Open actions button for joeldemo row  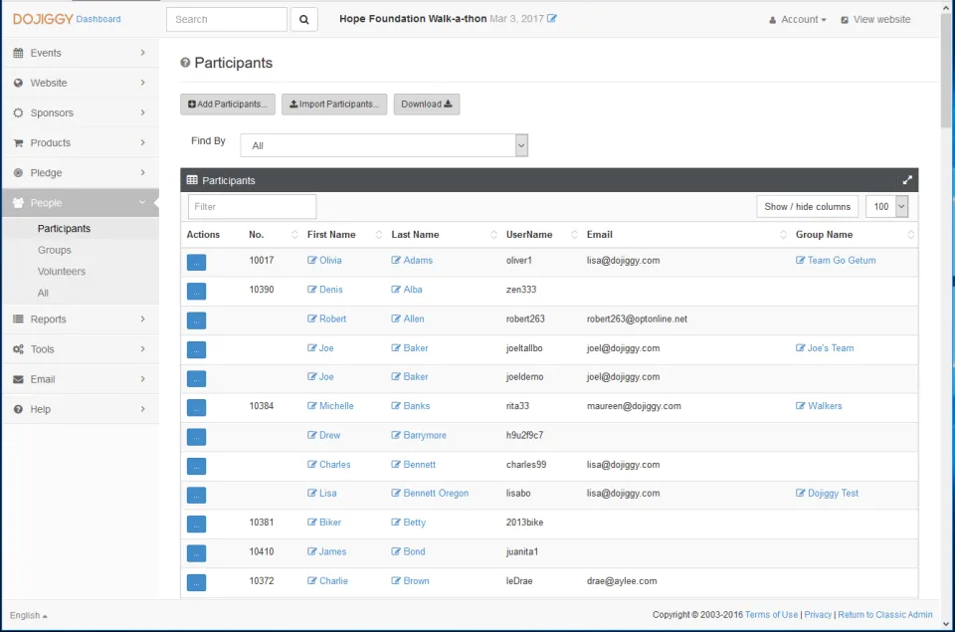[196, 378]
